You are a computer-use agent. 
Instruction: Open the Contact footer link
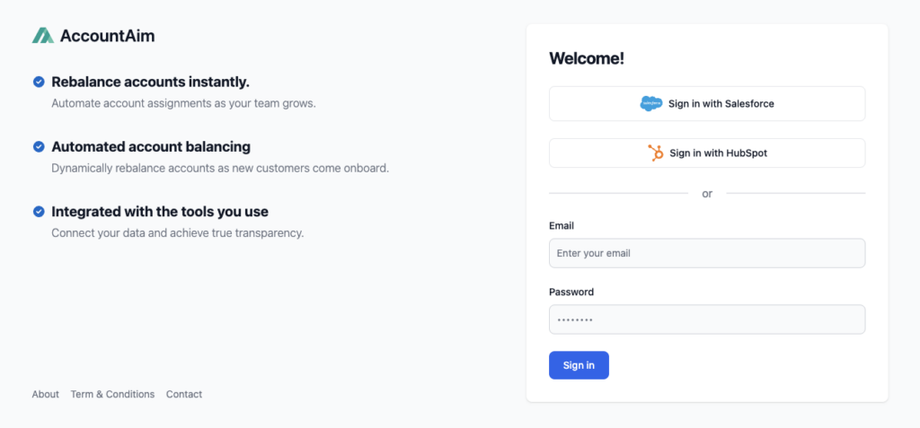click(x=184, y=394)
